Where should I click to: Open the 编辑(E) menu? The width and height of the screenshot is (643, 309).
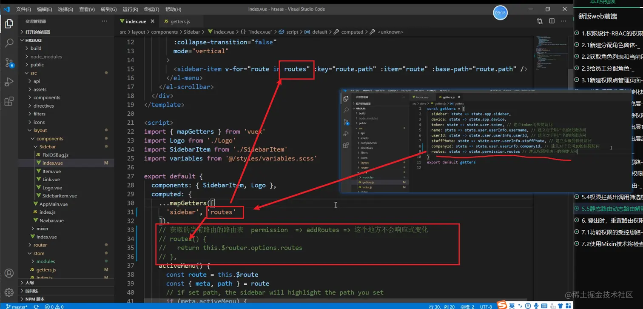tap(45, 9)
